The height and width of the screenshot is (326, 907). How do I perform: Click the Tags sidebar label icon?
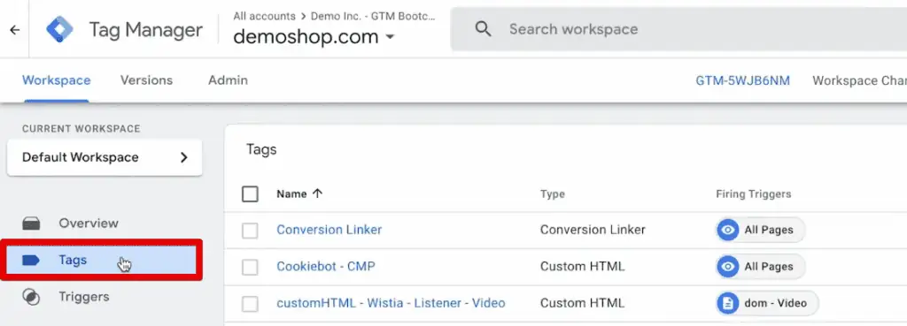[x=31, y=261]
